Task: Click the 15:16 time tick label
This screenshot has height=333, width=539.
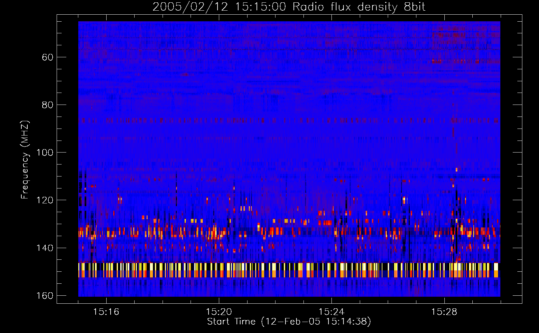Action: tap(106, 312)
